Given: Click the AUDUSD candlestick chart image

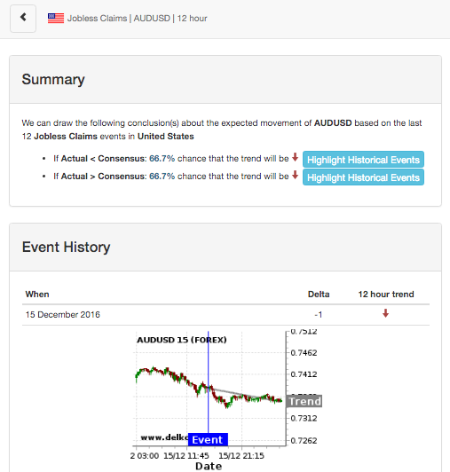Looking at the screenshot, I should pos(226,399).
